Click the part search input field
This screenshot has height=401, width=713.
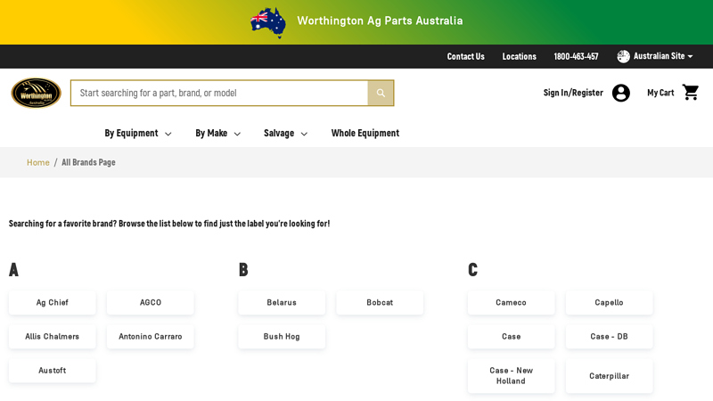[x=219, y=94]
